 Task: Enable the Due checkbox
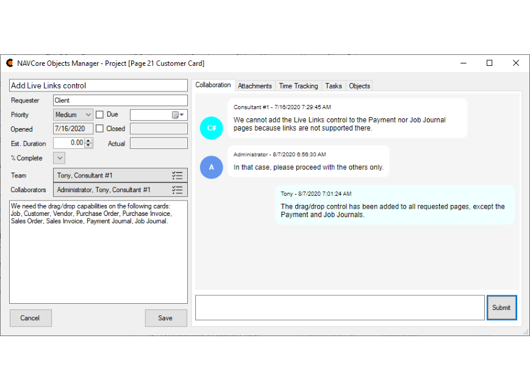[x=100, y=115]
